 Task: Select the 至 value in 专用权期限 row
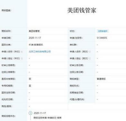coord(30,86)
